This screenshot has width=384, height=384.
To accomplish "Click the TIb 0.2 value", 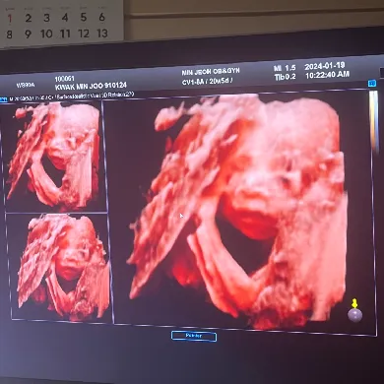I will click(285, 77).
